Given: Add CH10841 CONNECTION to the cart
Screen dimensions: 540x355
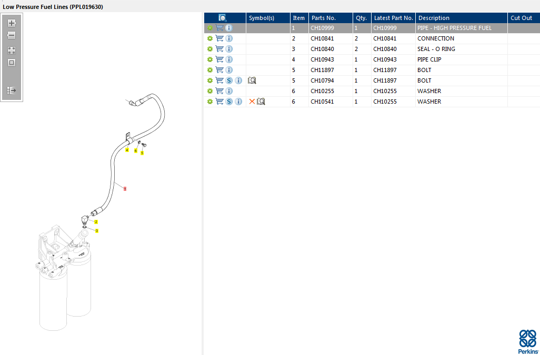Looking at the screenshot, I should pos(219,38).
